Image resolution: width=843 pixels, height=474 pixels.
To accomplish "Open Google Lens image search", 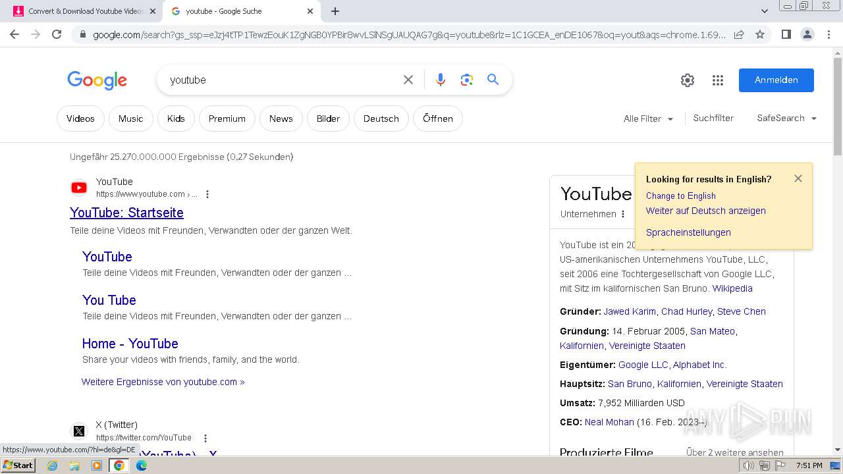I will (467, 80).
